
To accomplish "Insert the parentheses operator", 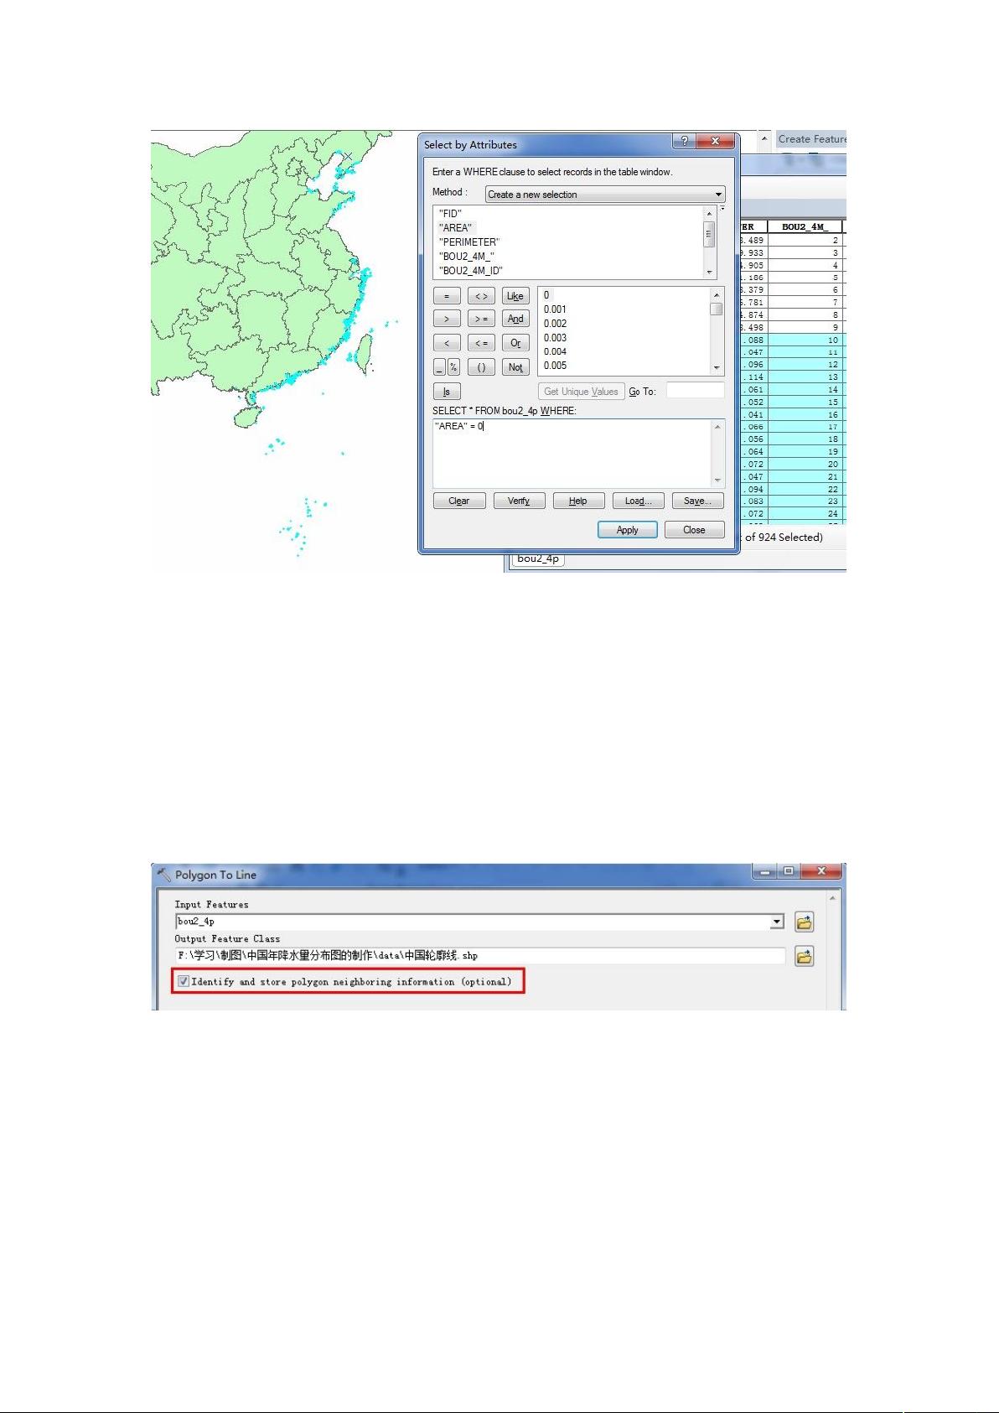I will pos(481,367).
